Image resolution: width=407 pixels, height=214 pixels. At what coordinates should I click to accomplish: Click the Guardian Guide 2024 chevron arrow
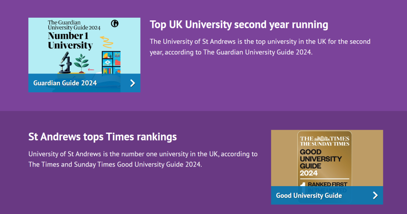point(133,83)
